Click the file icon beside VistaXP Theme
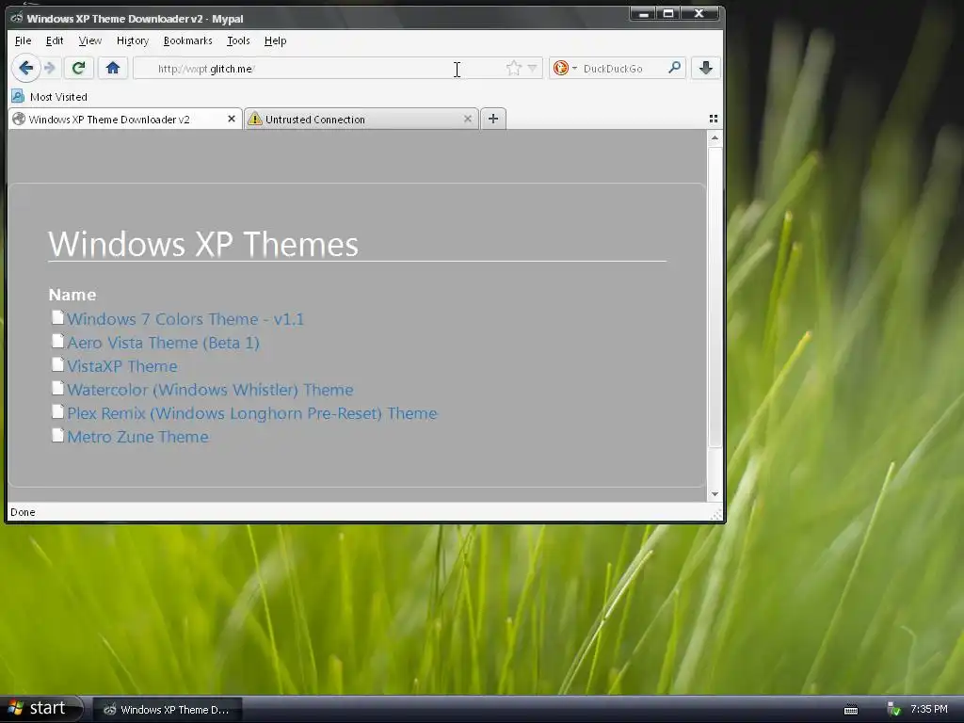Image resolution: width=964 pixels, height=723 pixels. pyautogui.click(x=57, y=364)
